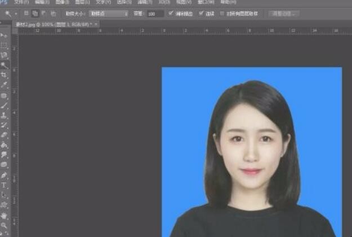This screenshot has height=237, width=352.
Task: Select the Lasso tool
Action: pos(4,55)
